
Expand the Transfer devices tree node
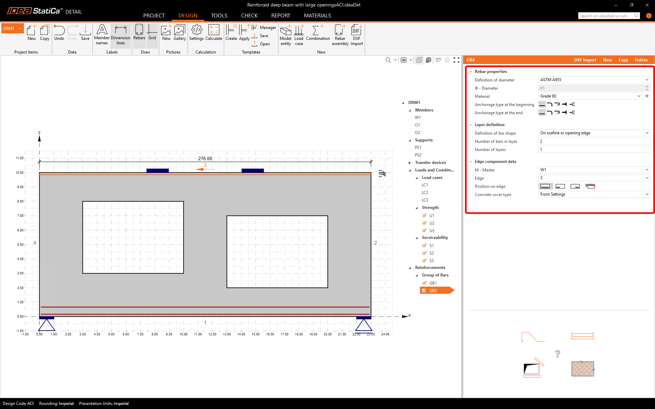(410, 163)
